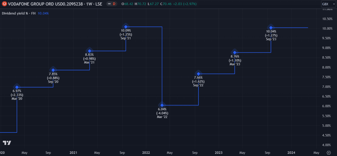Click the Mar '23 8.76% data point

point(235,53)
